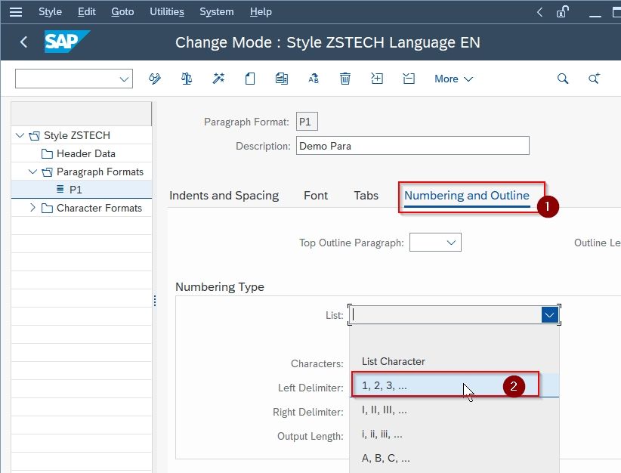Switch to Indents and Spacing tab
Image resolution: width=621 pixels, height=473 pixels.
[x=224, y=195]
